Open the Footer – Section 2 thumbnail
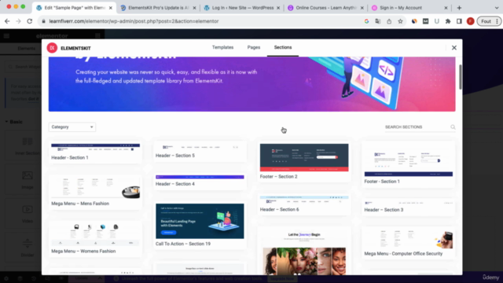This screenshot has width=503, height=283. click(304, 157)
